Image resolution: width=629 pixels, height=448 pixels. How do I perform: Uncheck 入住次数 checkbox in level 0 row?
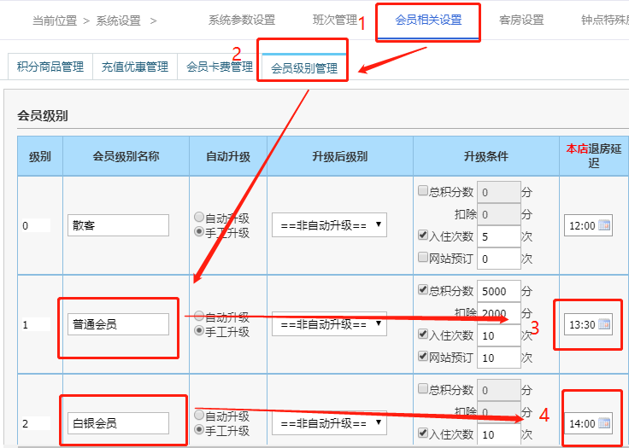[x=423, y=235]
